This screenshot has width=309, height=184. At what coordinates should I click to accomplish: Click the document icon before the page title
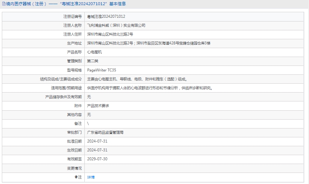[4, 4]
